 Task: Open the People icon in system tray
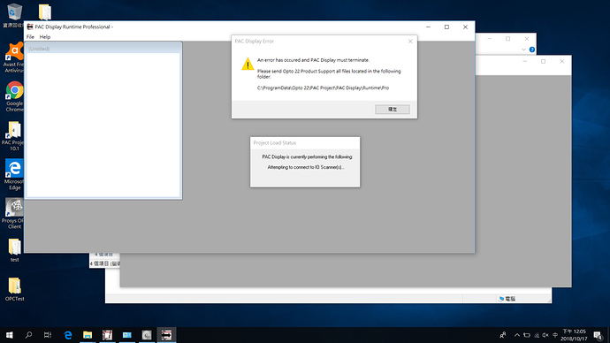pyautogui.click(x=503, y=335)
